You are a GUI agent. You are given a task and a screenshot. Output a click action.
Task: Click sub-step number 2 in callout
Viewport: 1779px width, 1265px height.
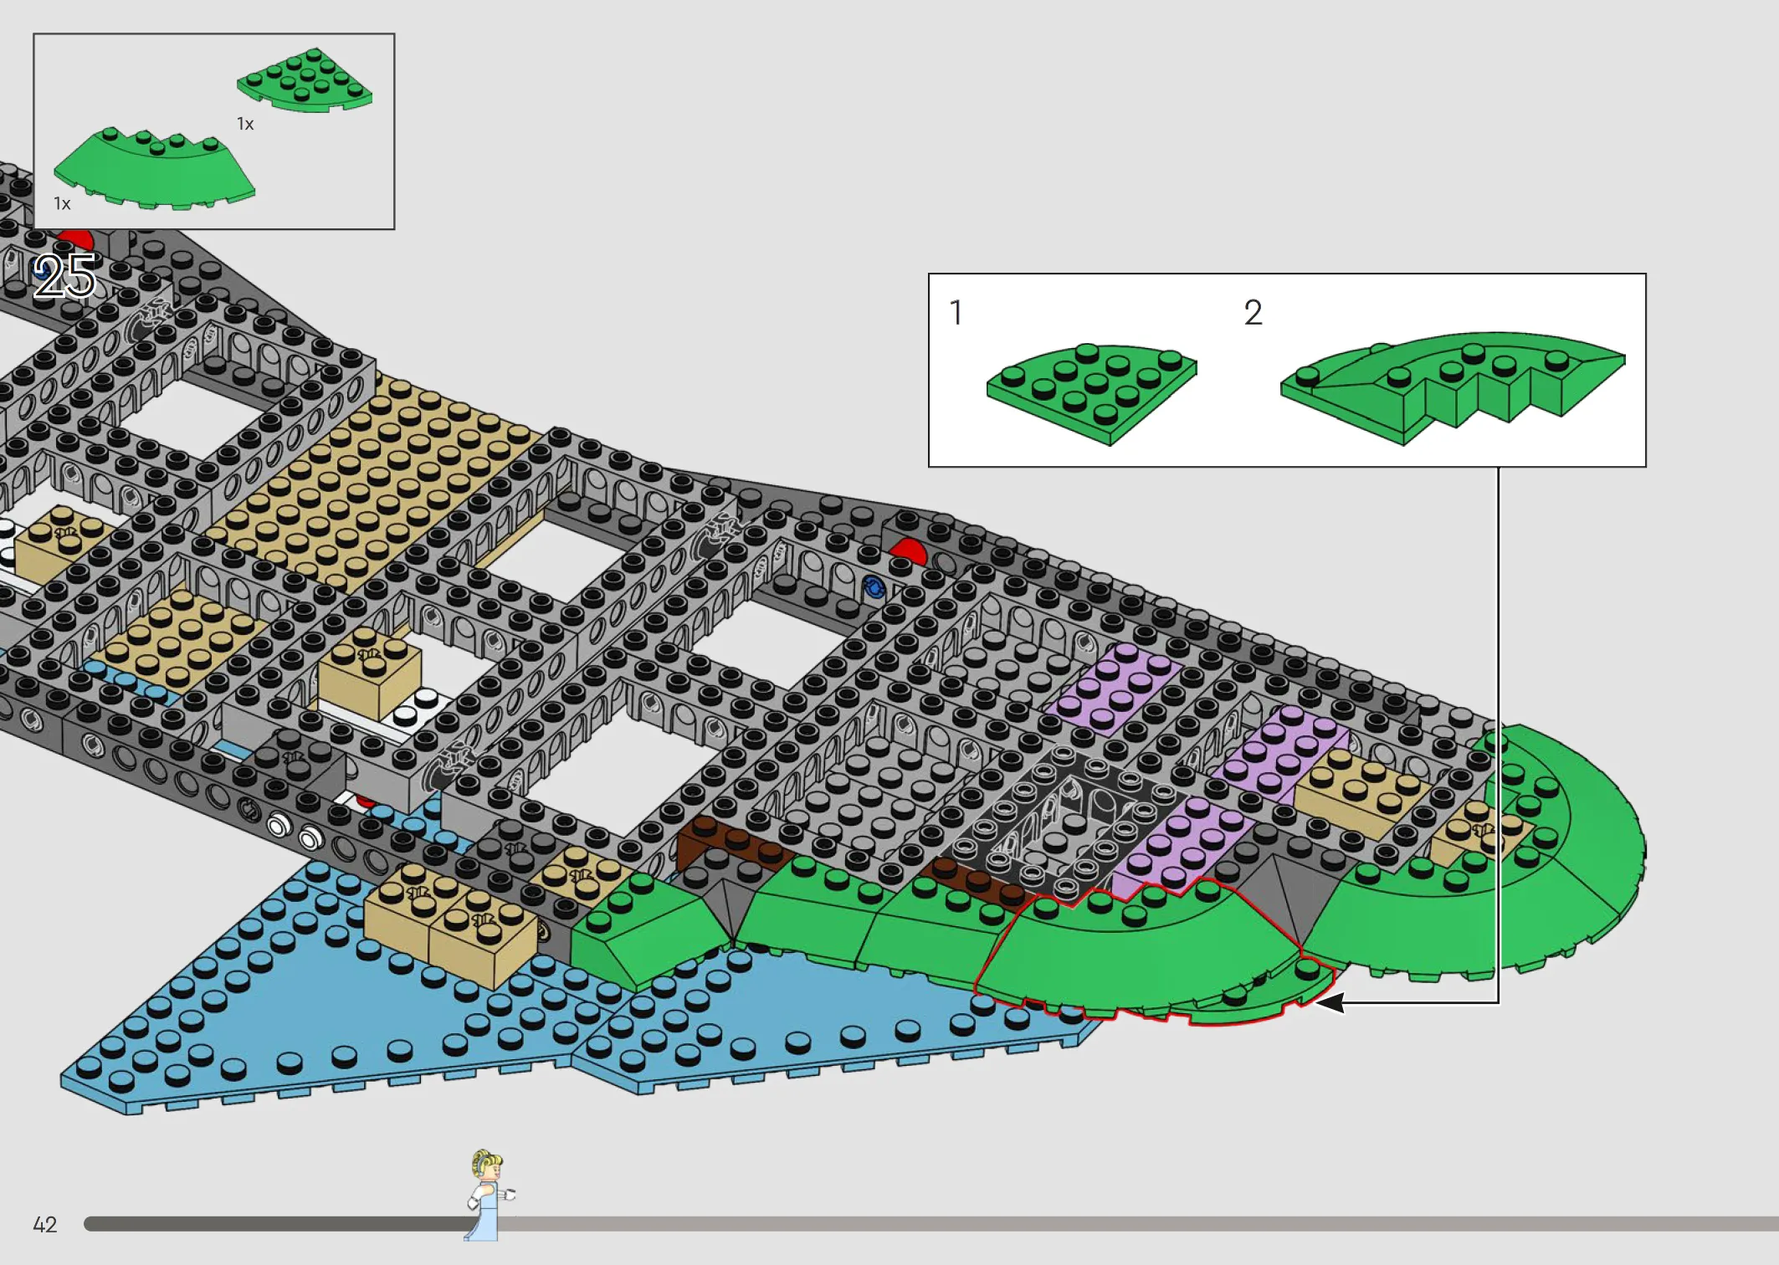pyautogui.click(x=1253, y=313)
